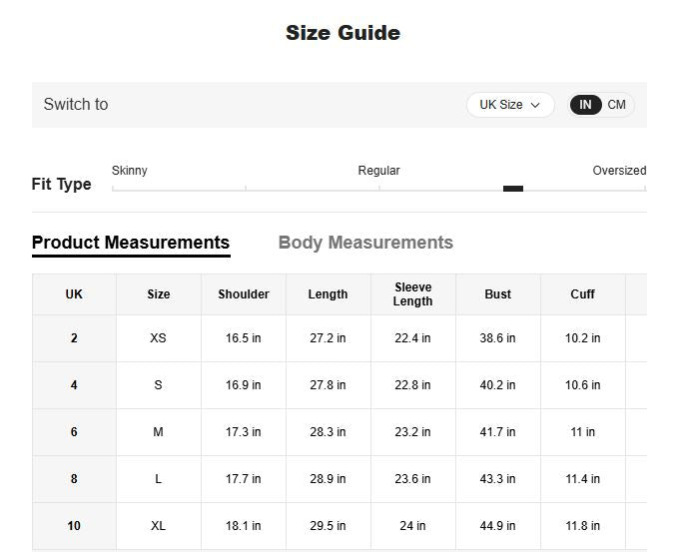Click the Regular fit label
The width and height of the screenshot is (677, 552).
click(378, 171)
